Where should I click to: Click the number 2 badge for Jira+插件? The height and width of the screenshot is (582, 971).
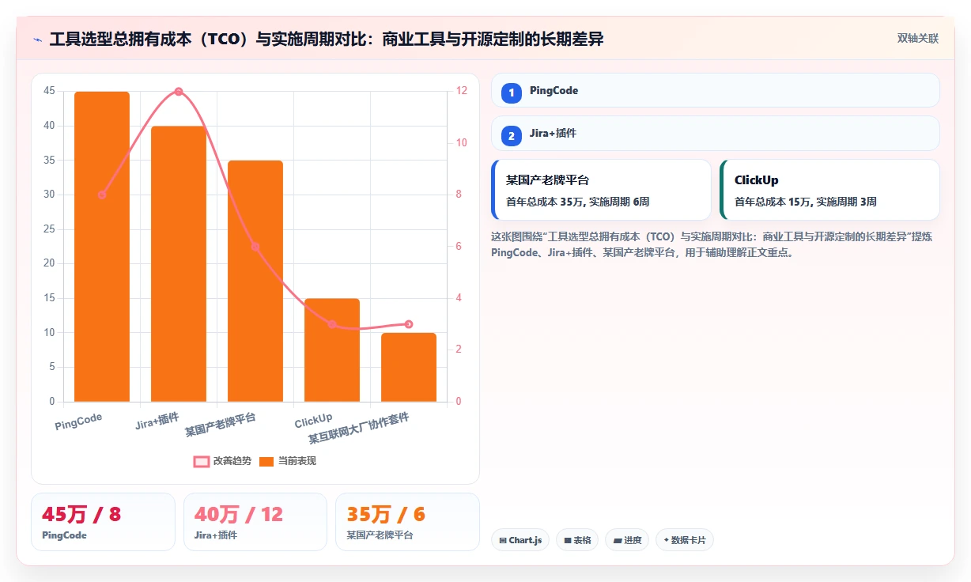(512, 136)
